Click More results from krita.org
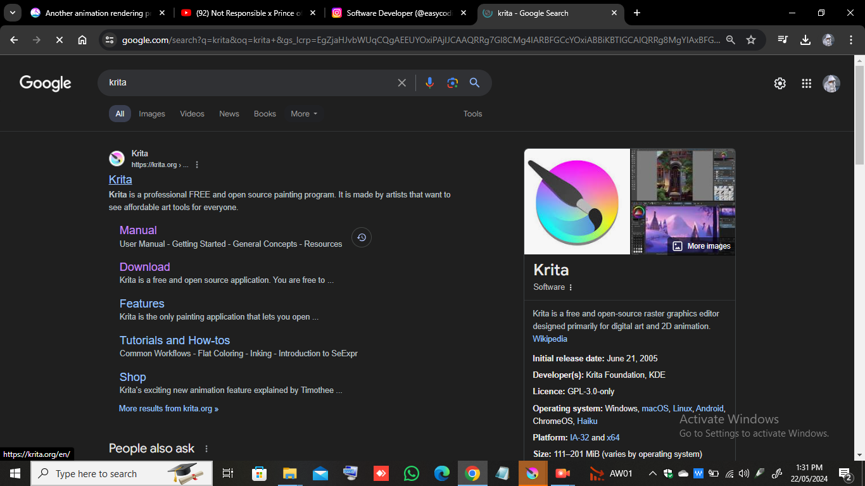Image resolution: width=865 pixels, height=486 pixels. click(168, 409)
